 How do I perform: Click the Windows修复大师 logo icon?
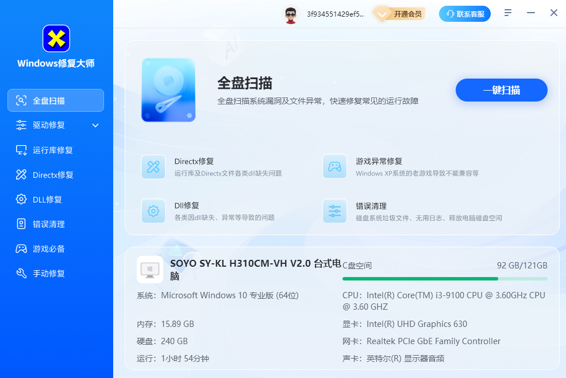pyautogui.click(x=56, y=39)
